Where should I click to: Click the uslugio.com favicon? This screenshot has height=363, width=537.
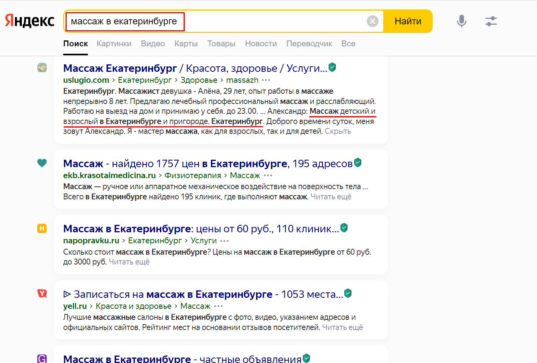[42, 67]
